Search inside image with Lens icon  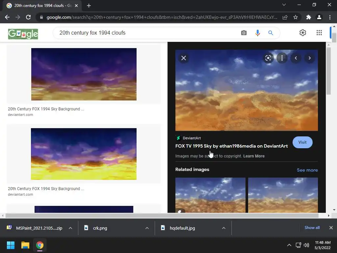(268, 58)
